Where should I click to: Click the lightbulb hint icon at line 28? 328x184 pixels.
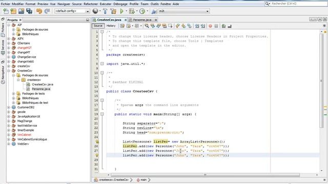[x=97, y=155]
